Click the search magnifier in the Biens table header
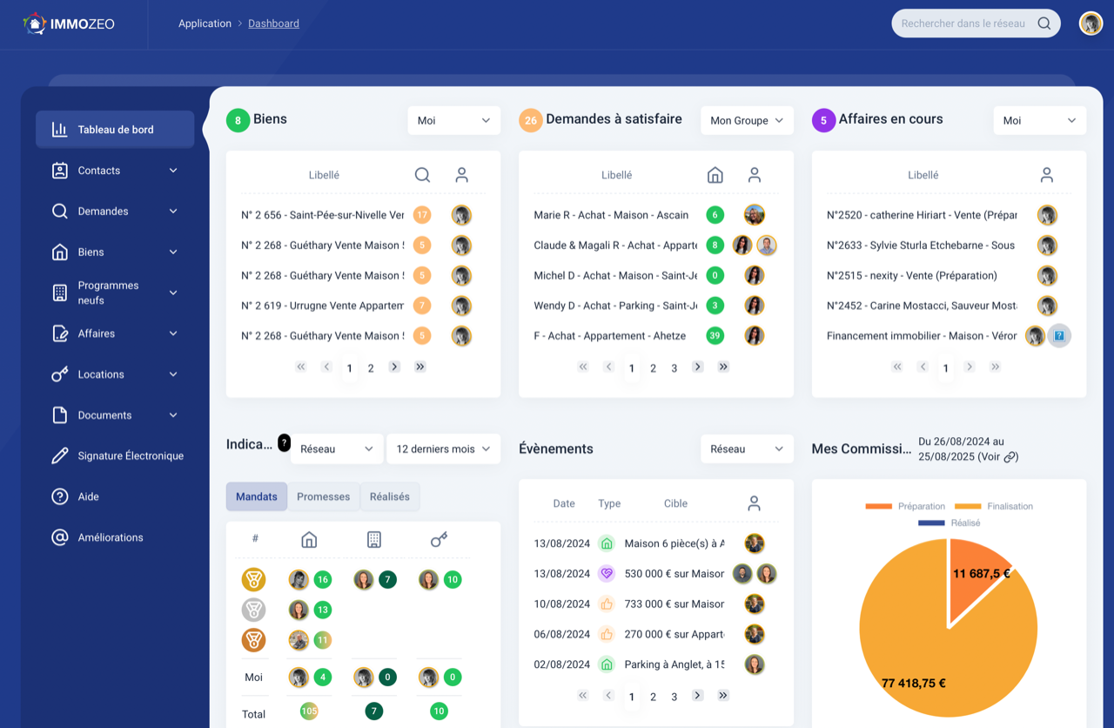Image resolution: width=1114 pixels, height=728 pixels. click(x=422, y=174)
